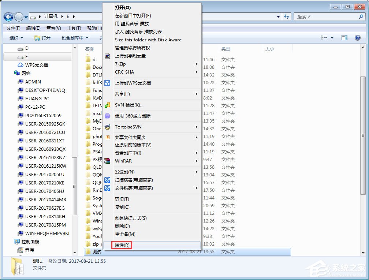Open Help via the blue question mark icon
The image size is (369, 280).
point(357,37)
